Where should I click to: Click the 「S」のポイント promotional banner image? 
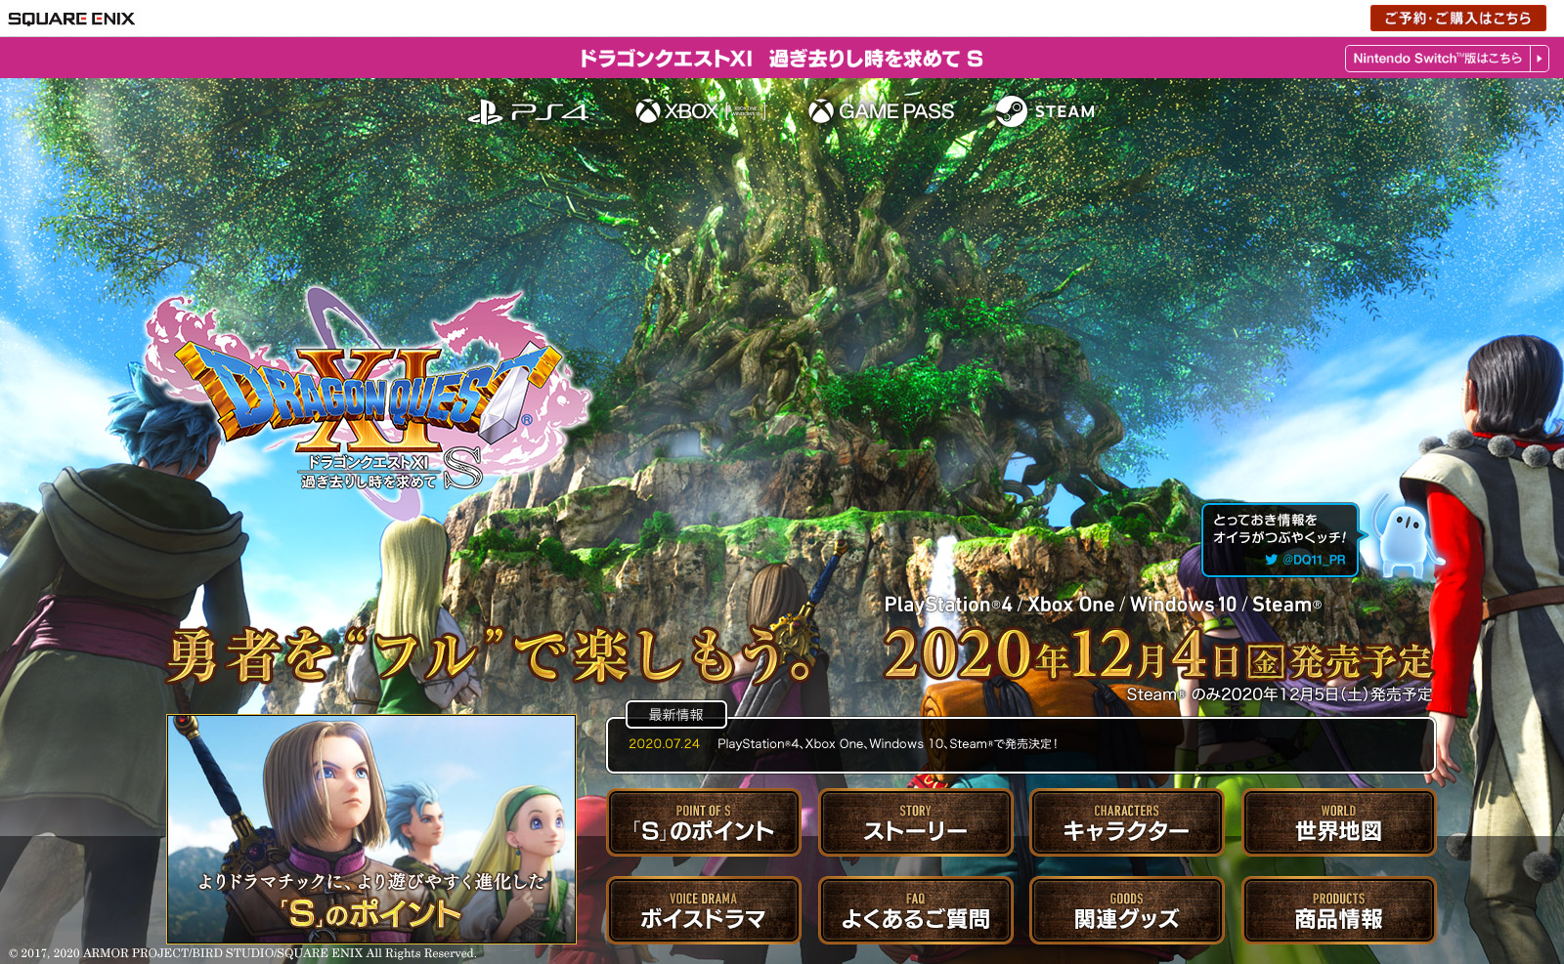(371, 829)
